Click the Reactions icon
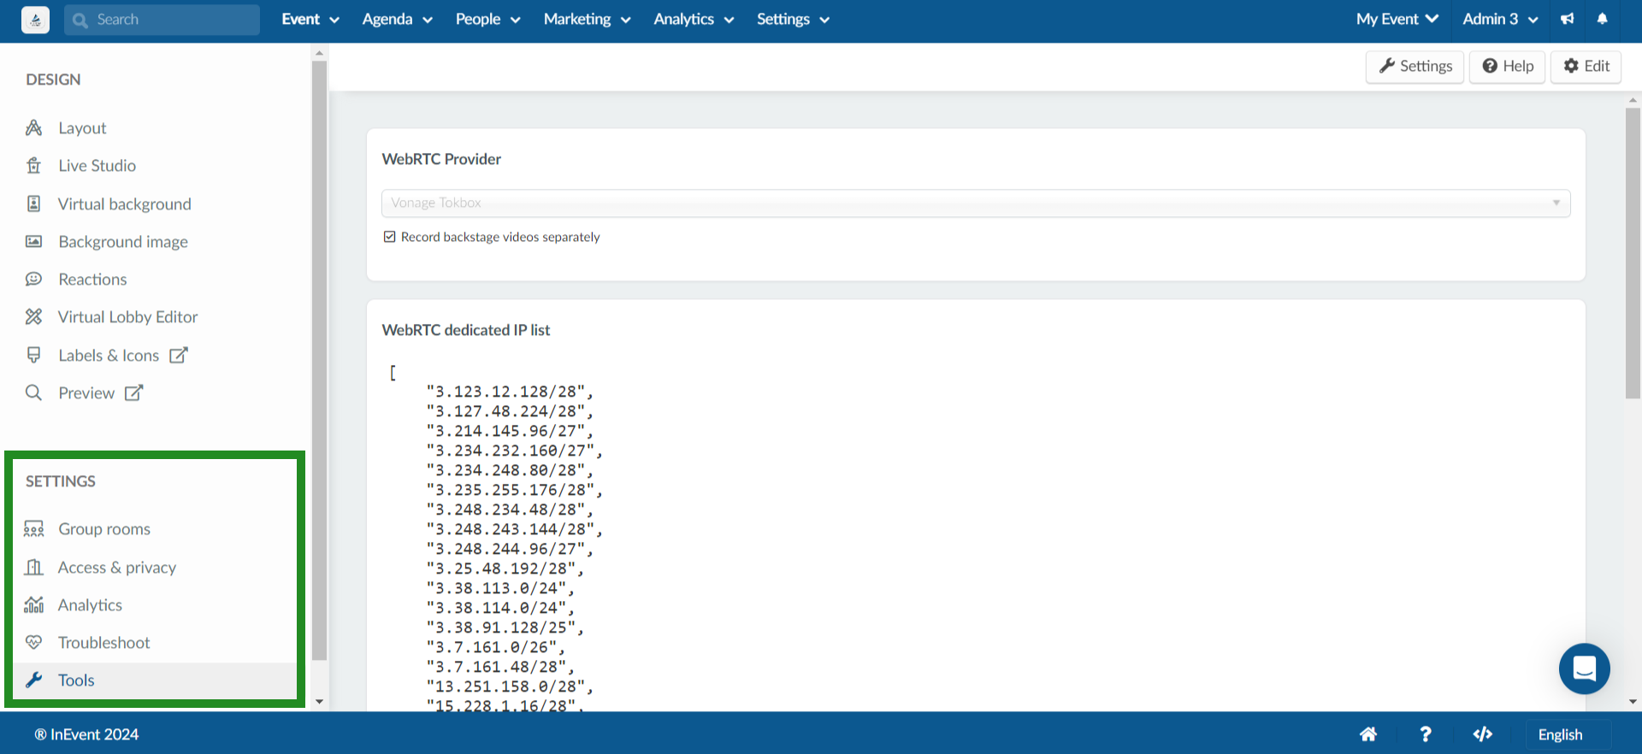1642x754 pixels. click(33, 279)
